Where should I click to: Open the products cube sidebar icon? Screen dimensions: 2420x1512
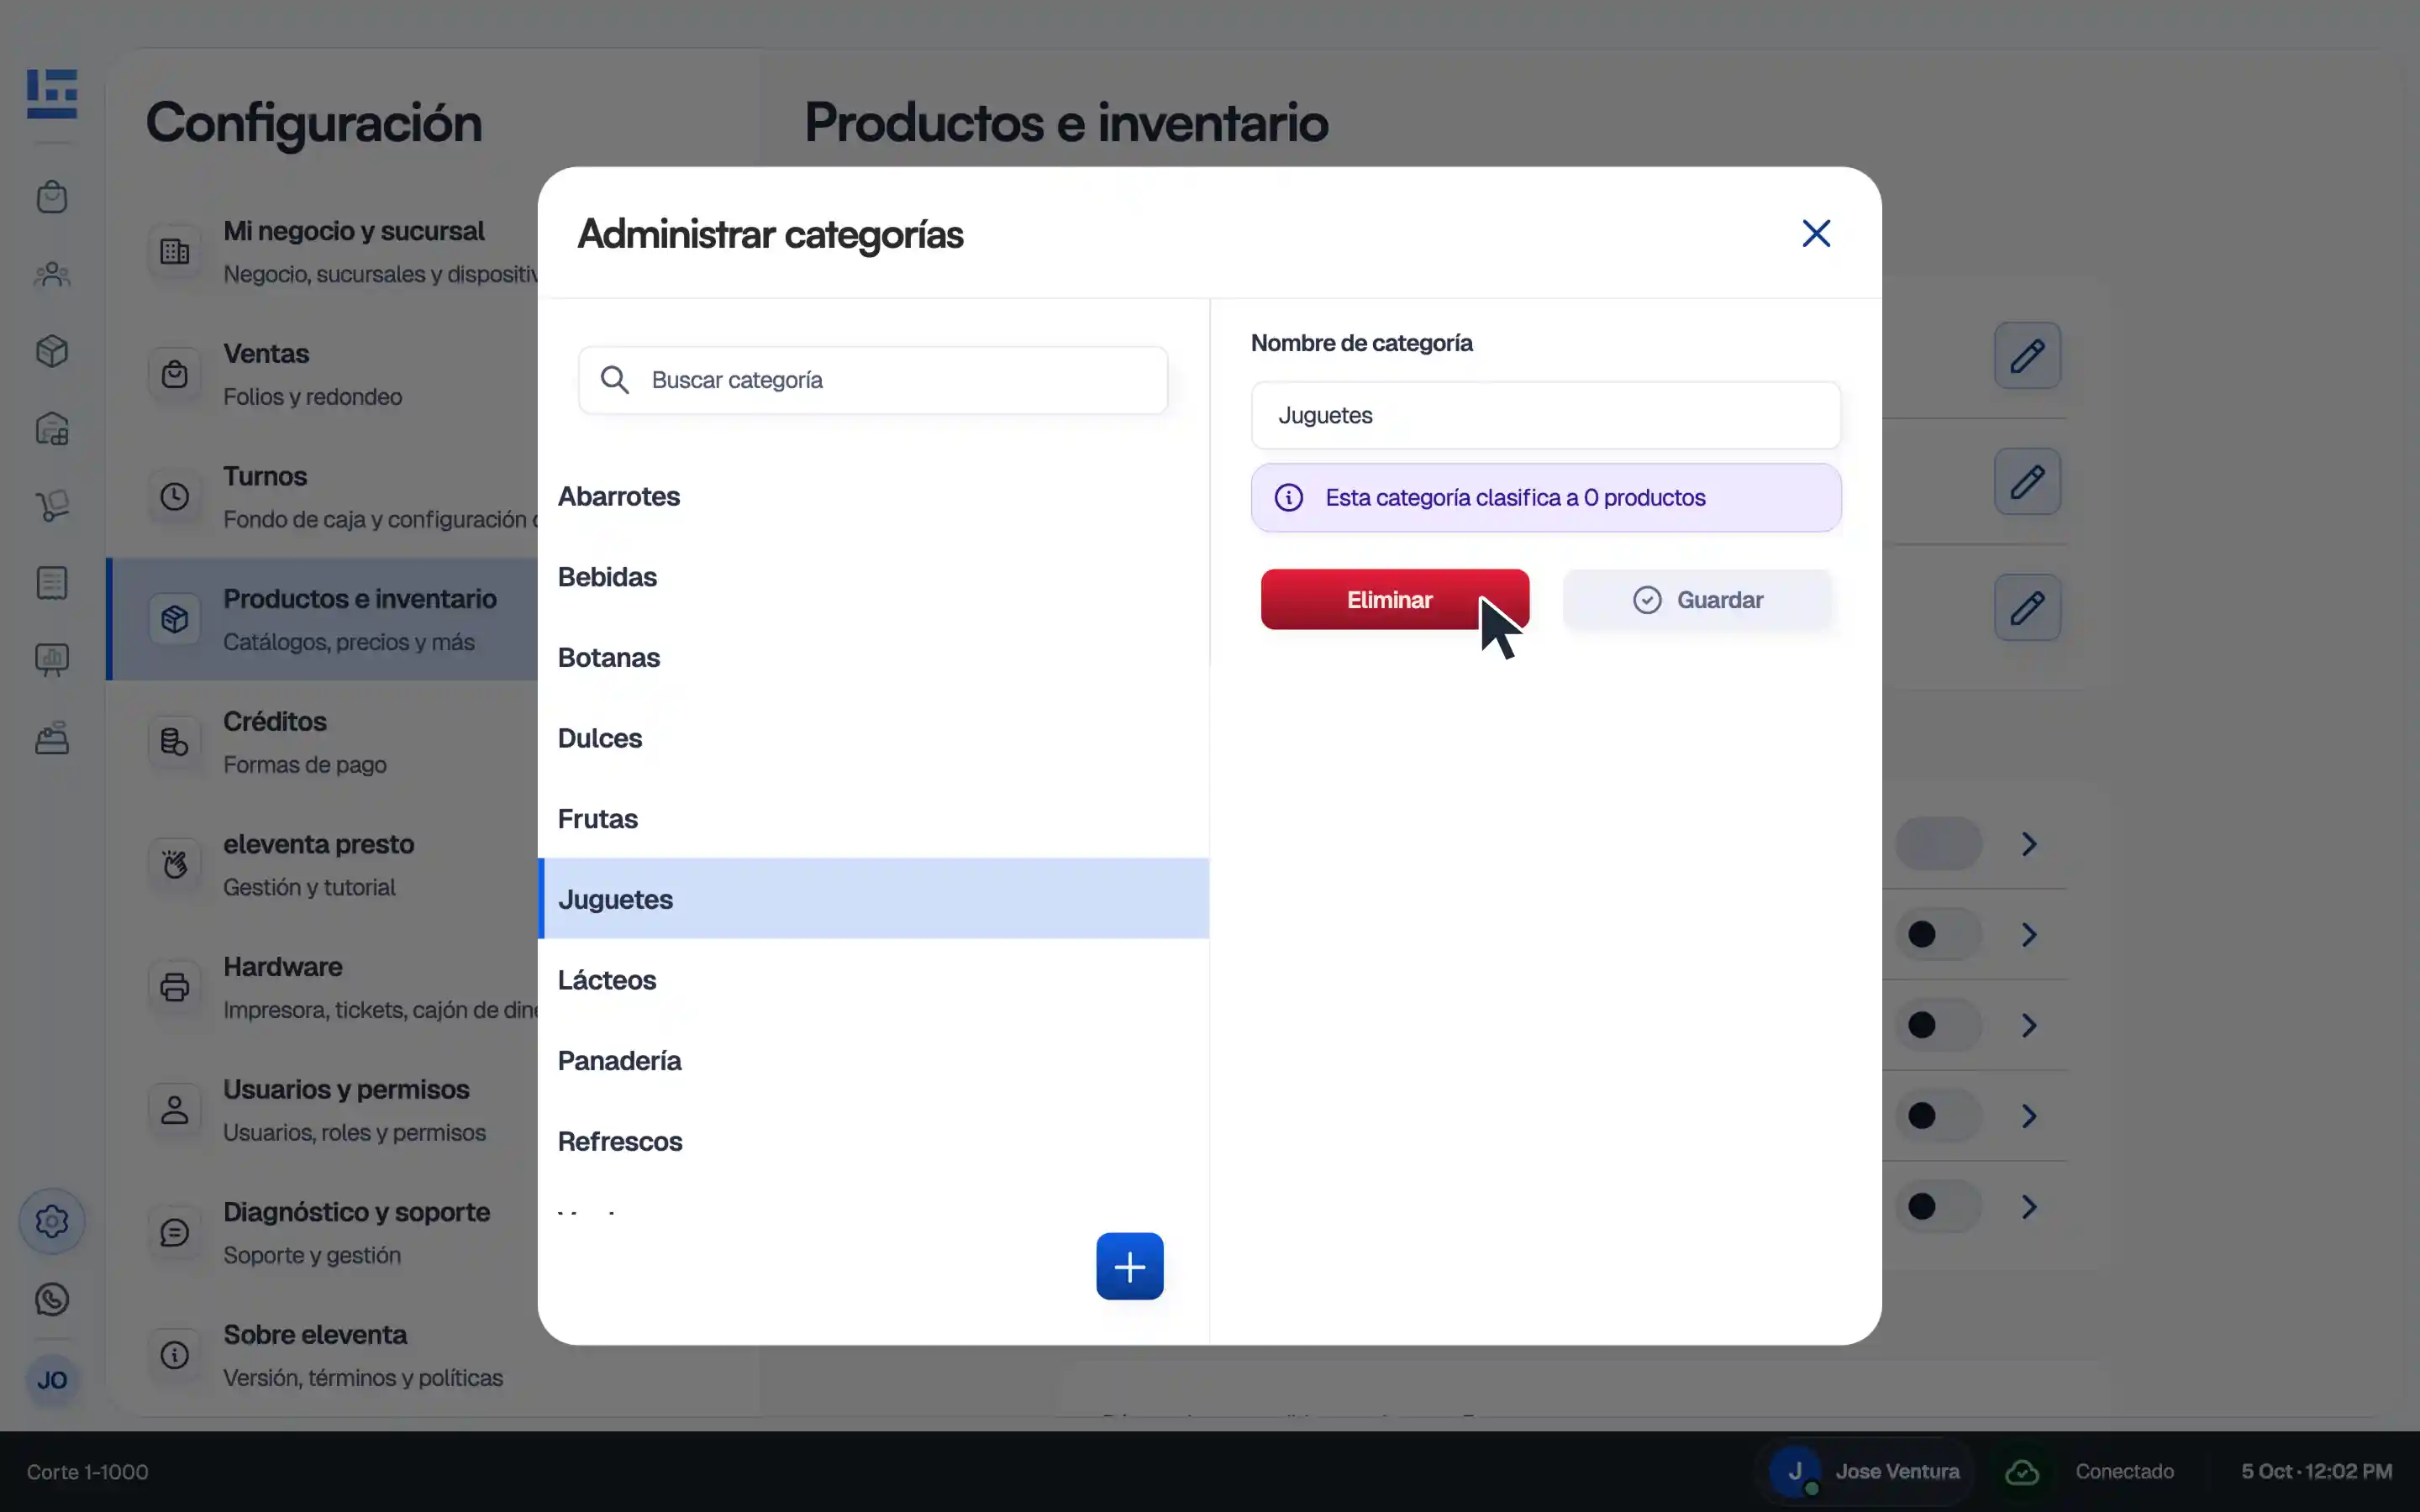[52, 351]
